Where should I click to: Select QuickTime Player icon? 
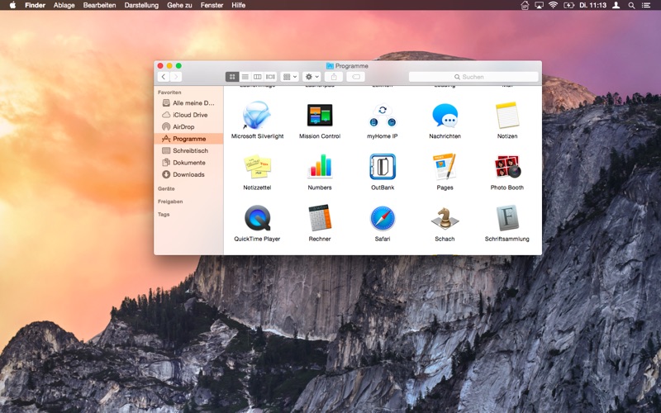257,218
